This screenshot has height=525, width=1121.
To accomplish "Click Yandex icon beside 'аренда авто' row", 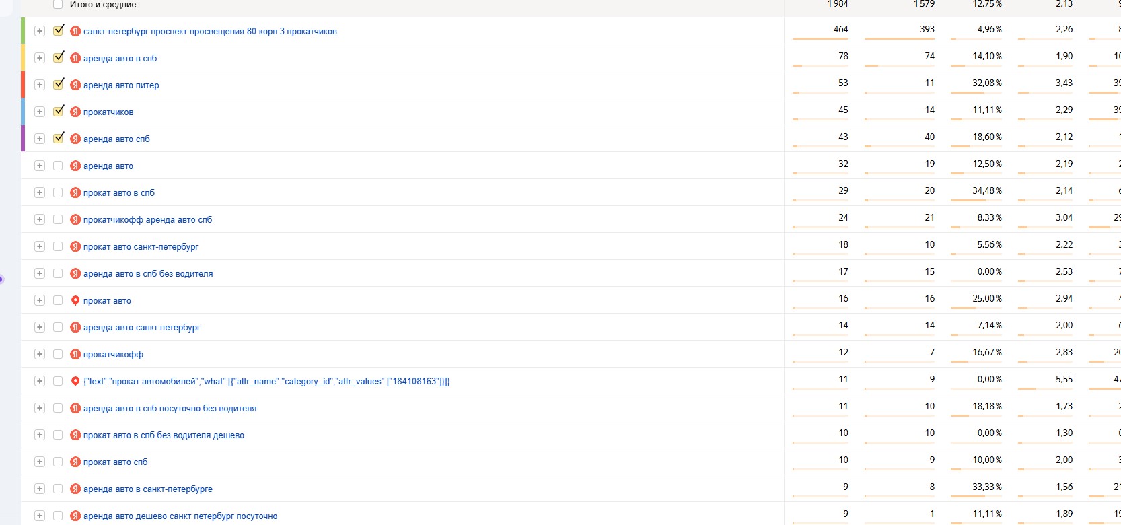I will (75, 166).
